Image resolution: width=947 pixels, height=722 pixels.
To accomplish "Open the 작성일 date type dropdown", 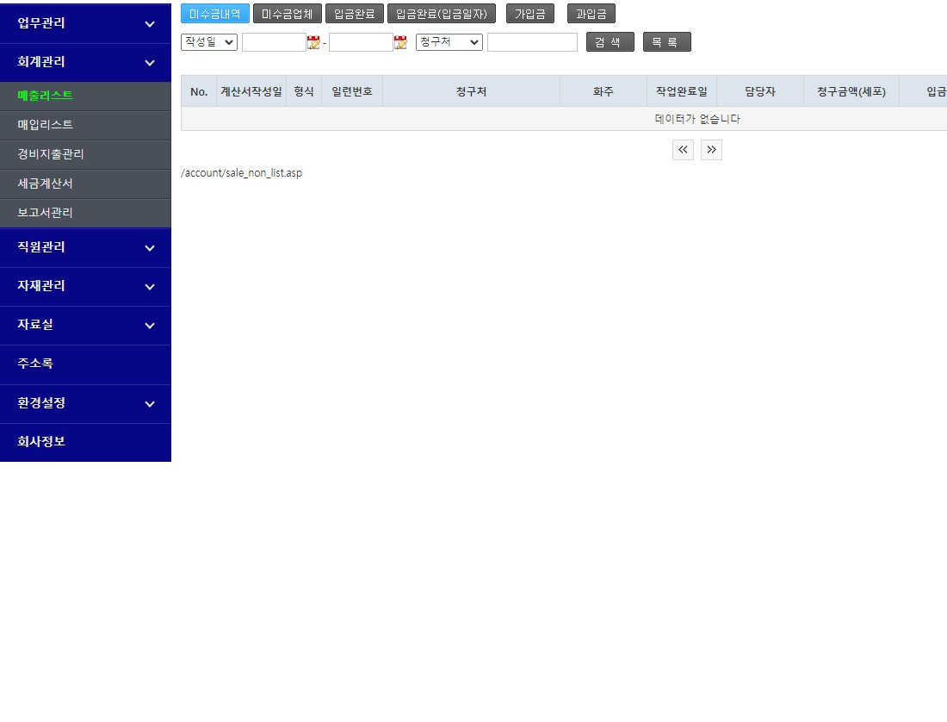I will pos(209,42).
